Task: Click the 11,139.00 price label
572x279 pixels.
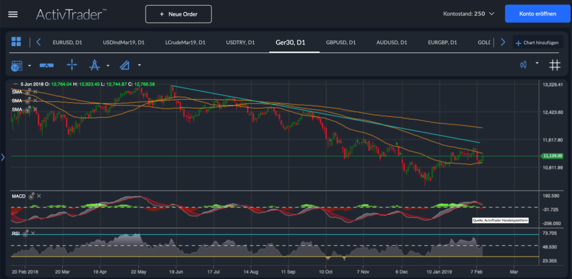Action: pyautogui.click(x=553, y=156)
